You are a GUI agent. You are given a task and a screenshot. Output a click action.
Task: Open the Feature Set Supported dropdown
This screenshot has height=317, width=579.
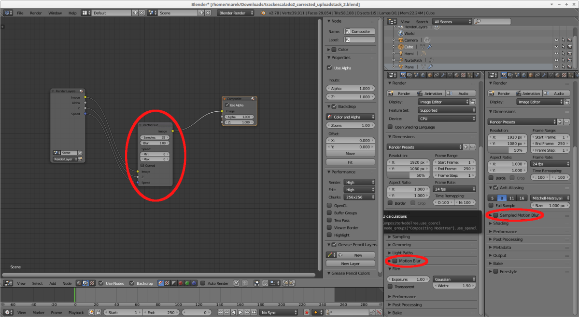(x=447, y=110)
